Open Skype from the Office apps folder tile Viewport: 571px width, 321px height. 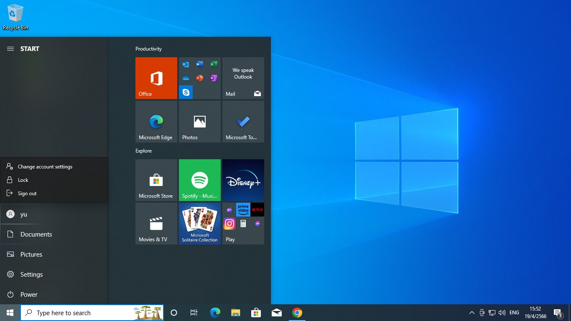186,92
